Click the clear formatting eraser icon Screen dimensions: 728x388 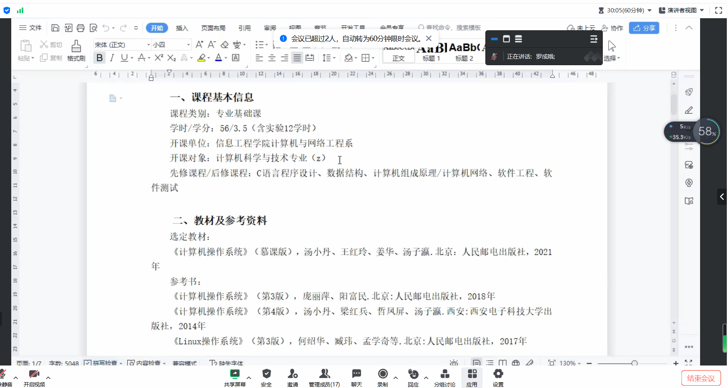[224, 45]
